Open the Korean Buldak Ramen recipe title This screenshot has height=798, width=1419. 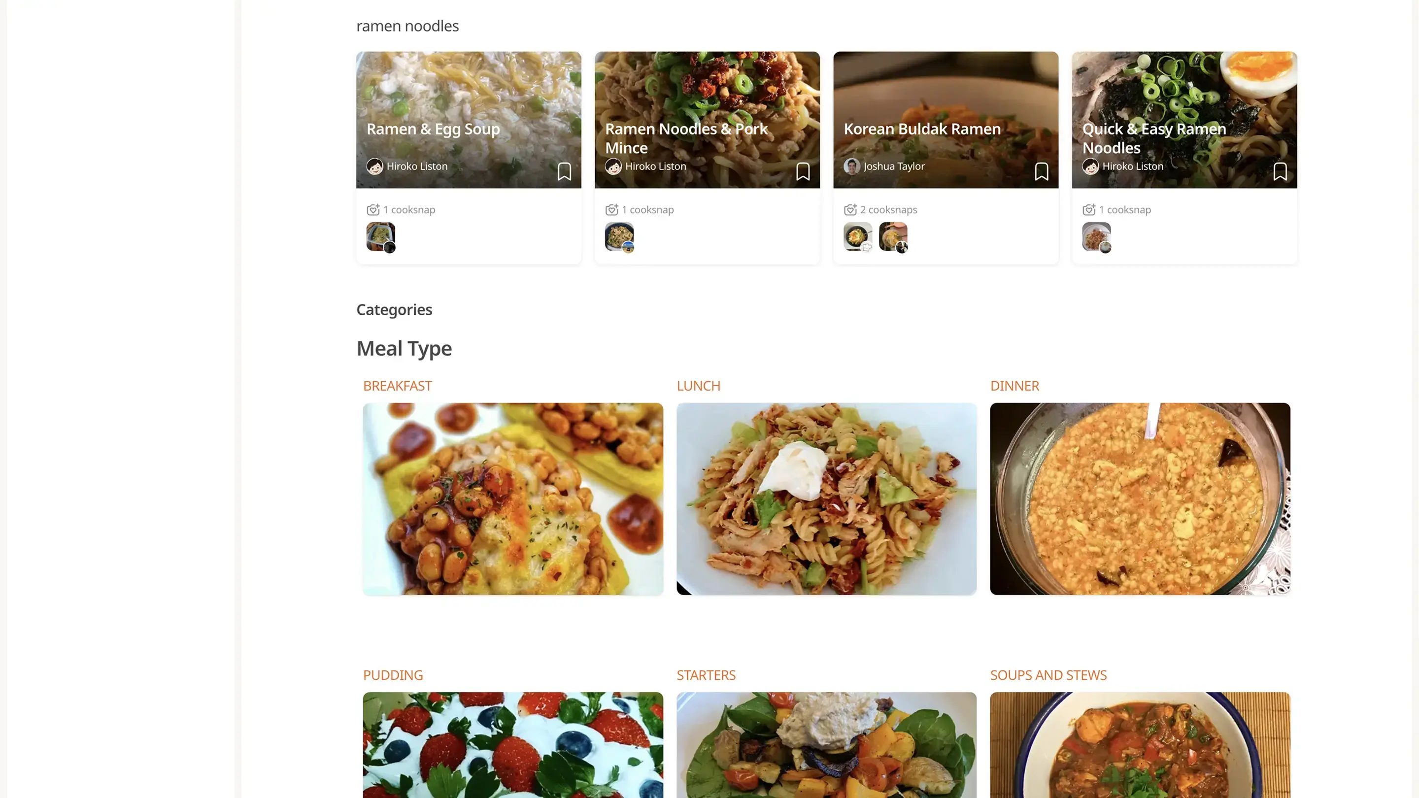[921, 129]
